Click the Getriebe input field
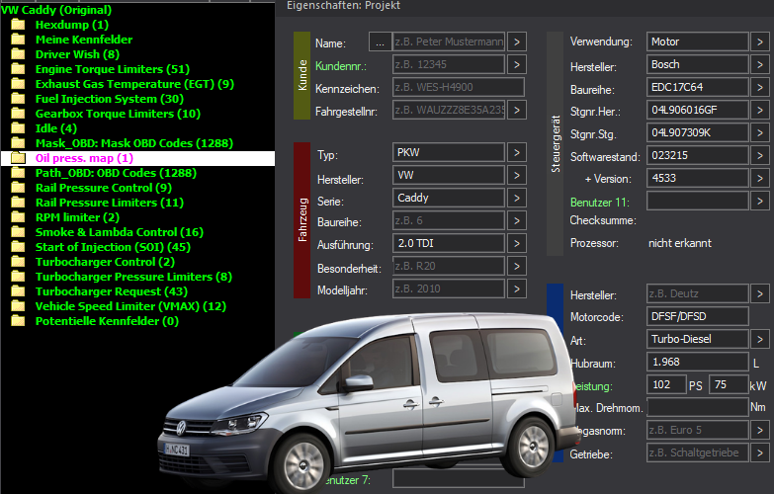This screenshot has height=494, width=774. click(698, 453)
